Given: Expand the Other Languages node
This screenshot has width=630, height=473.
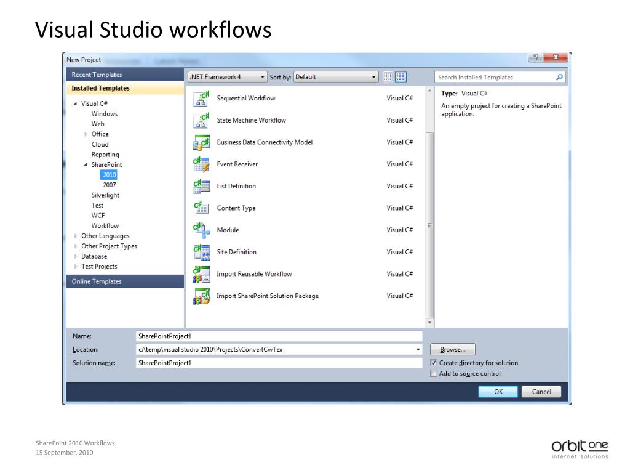Looking at the screenshot, I should tap(76, 236).
